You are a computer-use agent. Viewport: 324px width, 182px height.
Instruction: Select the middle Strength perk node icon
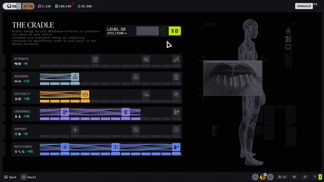(x=146, y=59)
